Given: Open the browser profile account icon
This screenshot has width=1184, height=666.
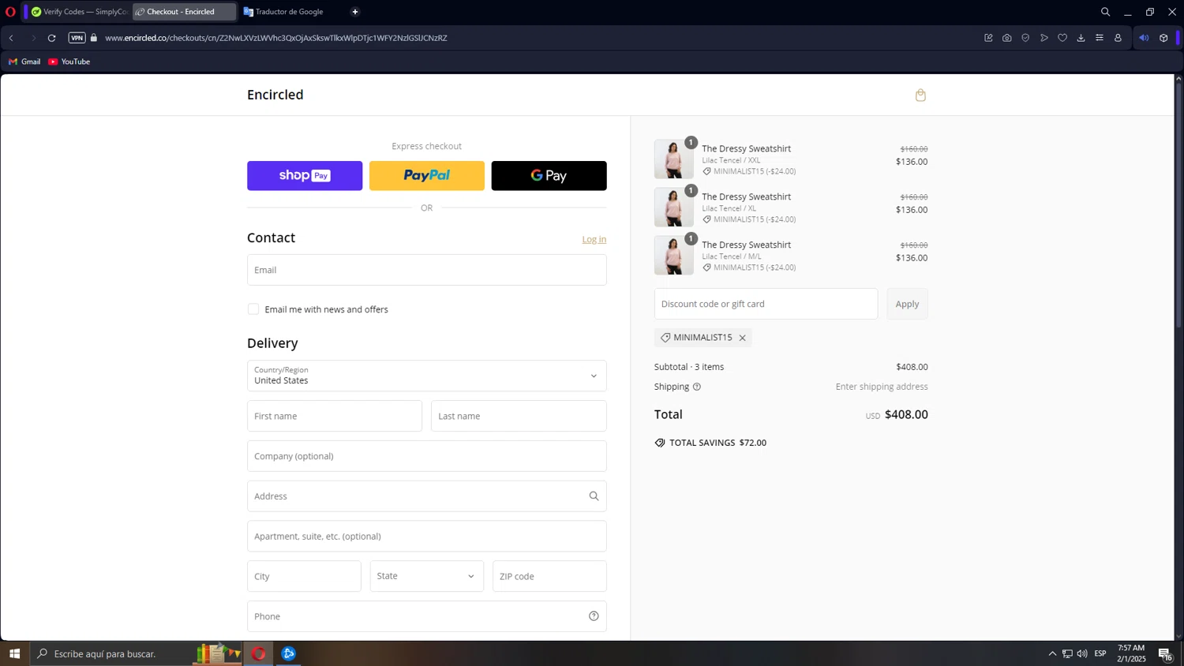Looking at the screenshot, I should [1118, 38].
